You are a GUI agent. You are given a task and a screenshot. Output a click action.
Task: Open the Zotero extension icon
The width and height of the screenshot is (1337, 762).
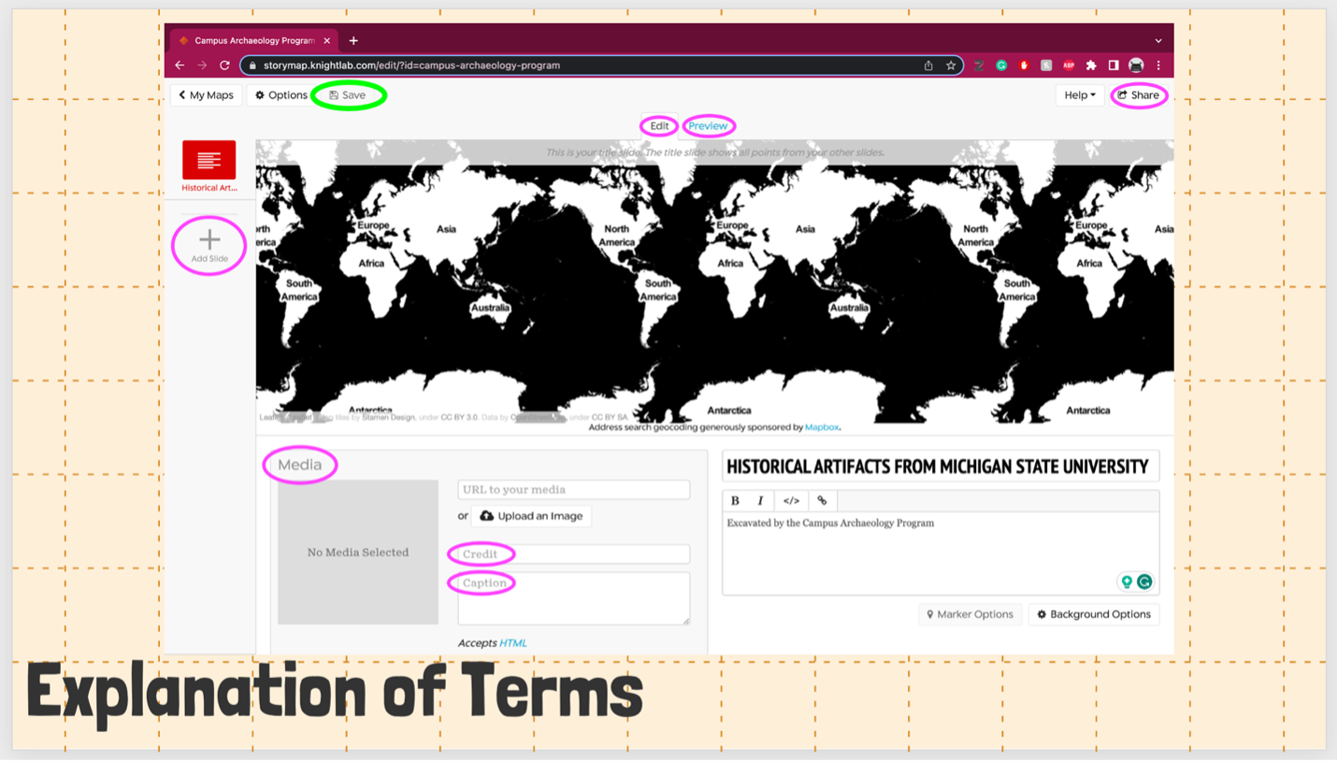(x=979, y=65)
